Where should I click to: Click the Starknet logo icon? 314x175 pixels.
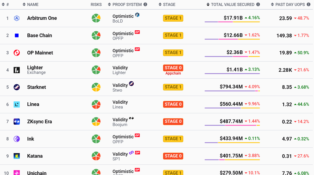[x=17, y=87]
